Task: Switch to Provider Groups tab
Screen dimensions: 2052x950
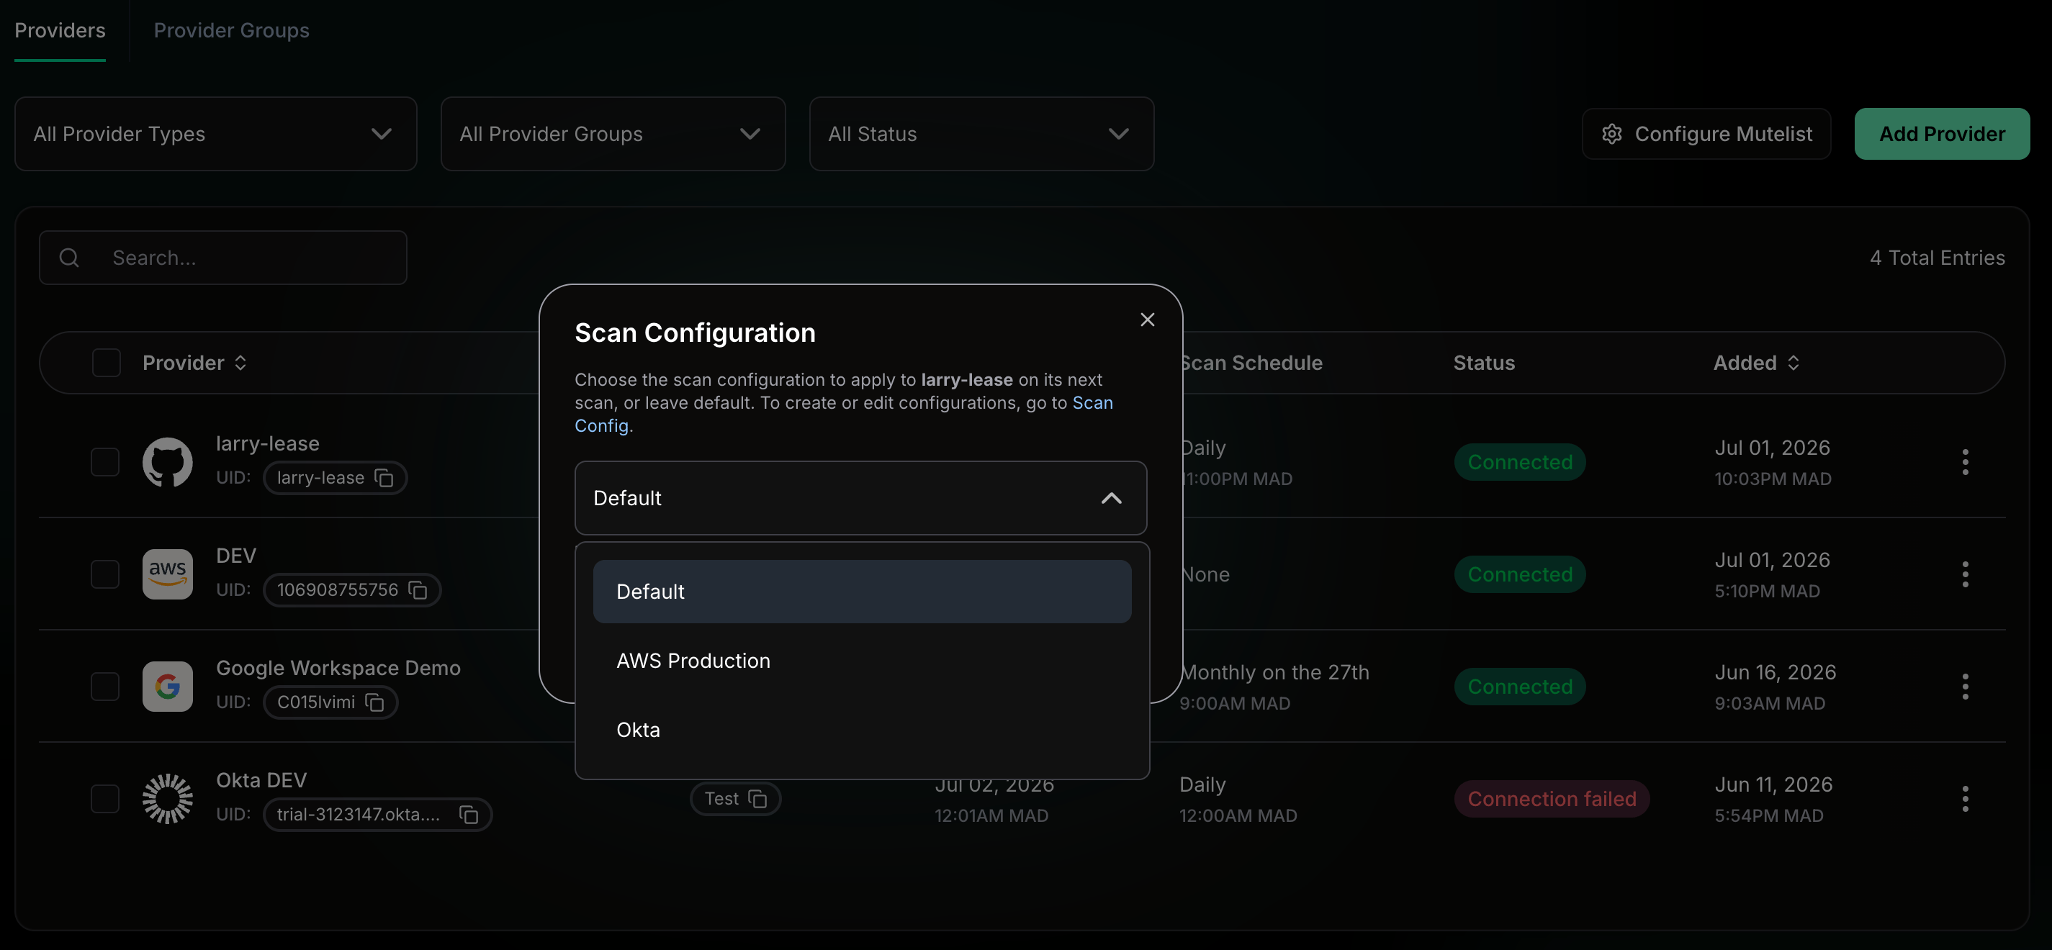Action: point(231,30)
